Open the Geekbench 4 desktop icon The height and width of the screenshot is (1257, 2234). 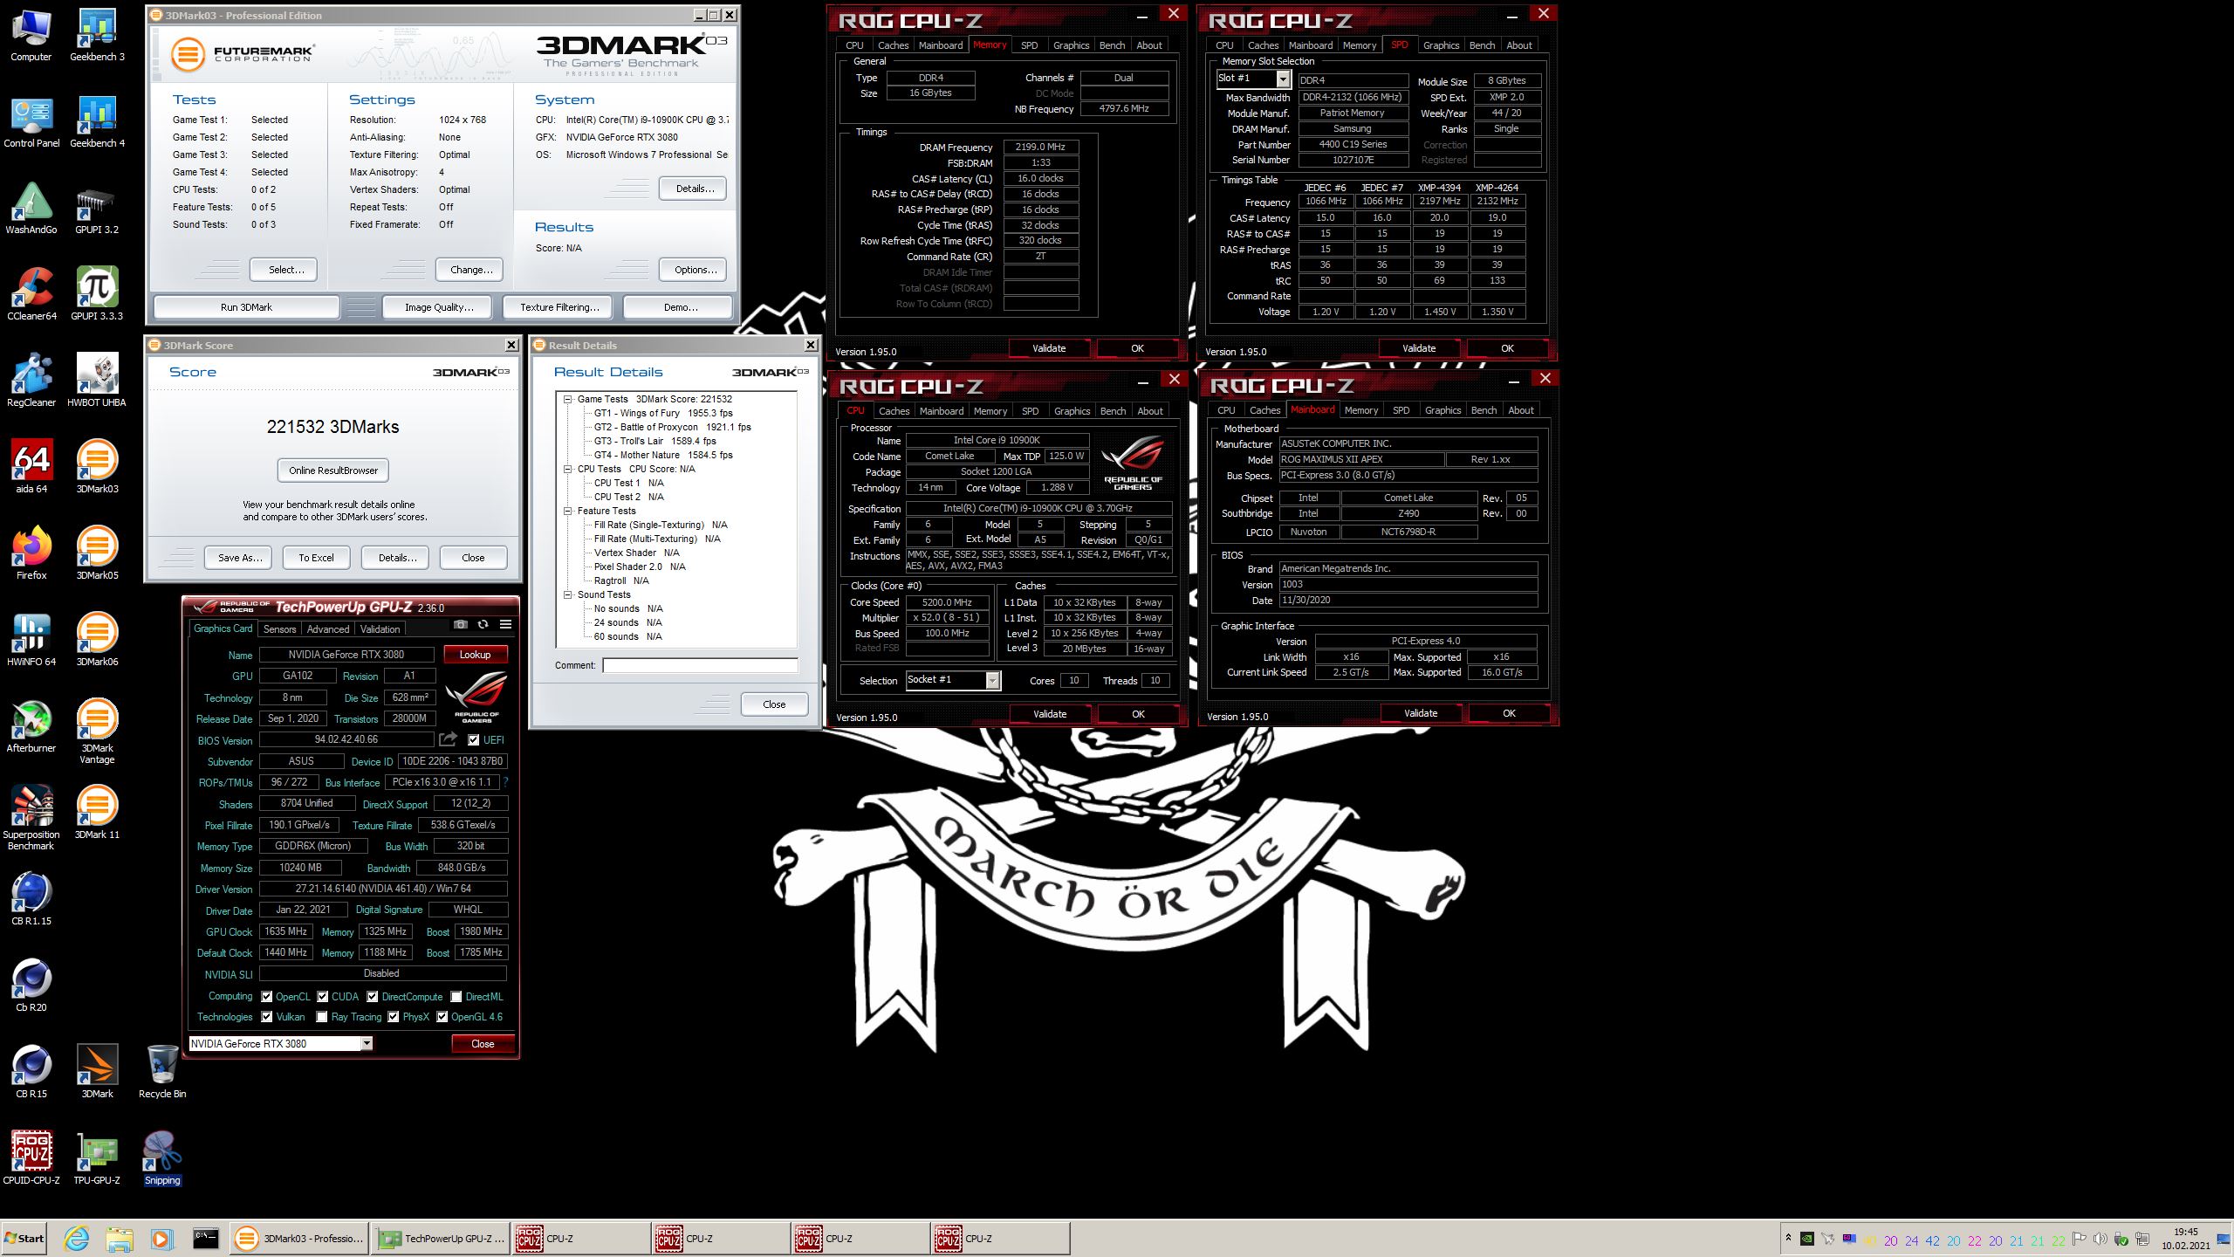click(97, 121)
